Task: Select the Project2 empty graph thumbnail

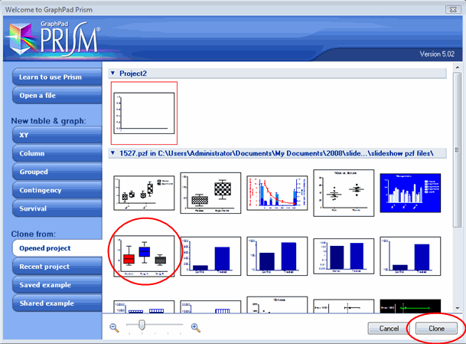Action: coord(144,113)
